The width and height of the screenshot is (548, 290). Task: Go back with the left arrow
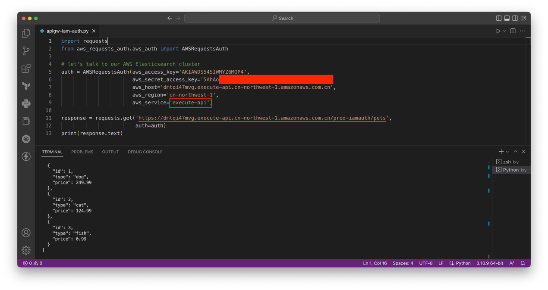click(x=170, y=18)
